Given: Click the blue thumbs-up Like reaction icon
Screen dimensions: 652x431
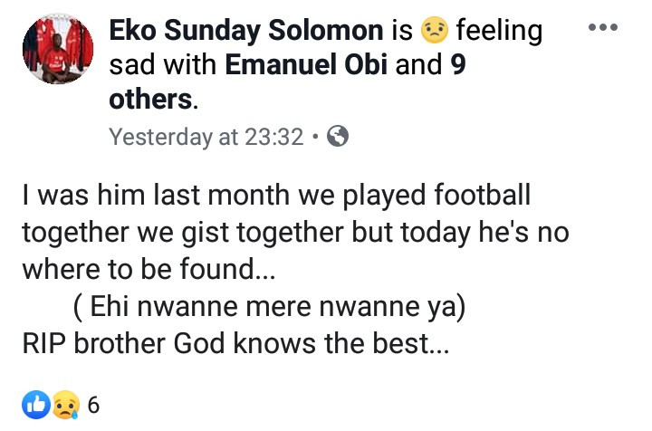Looking at the screenshot, I should point(36,405).
